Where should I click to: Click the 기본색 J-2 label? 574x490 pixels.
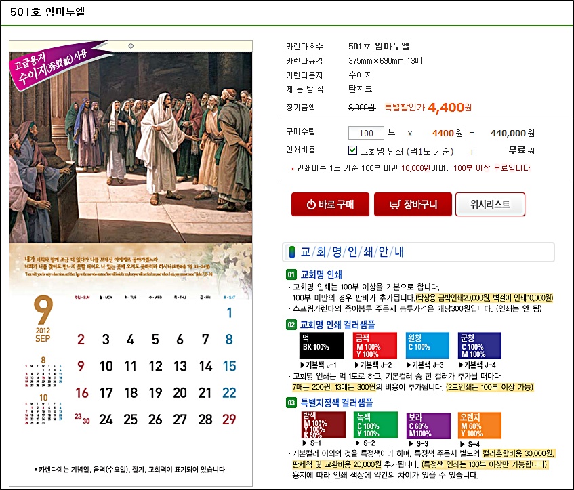point(373,365)
